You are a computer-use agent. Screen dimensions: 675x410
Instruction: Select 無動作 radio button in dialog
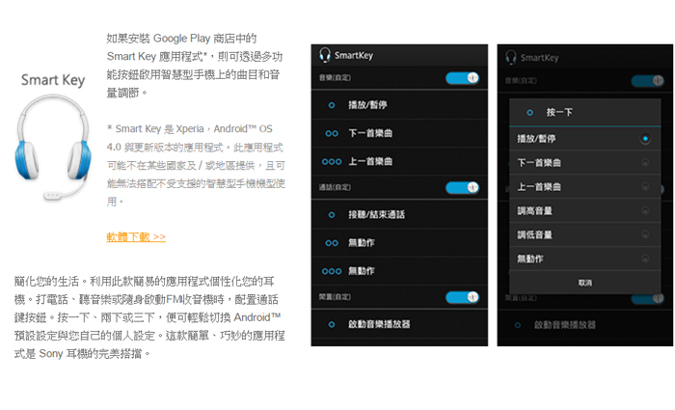pyautogui.click(x=645, y=259)
